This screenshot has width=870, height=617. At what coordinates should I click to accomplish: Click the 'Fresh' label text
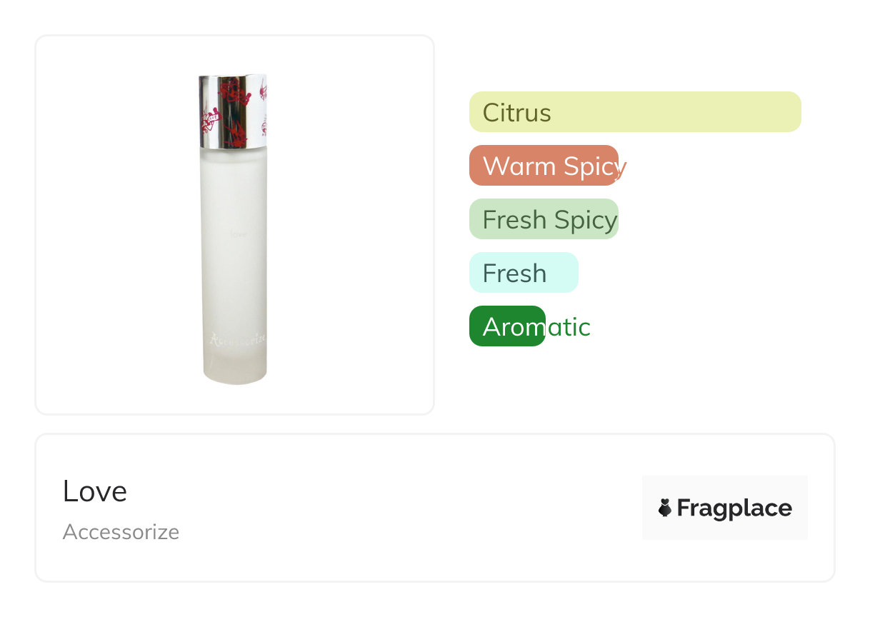(514, 274)
